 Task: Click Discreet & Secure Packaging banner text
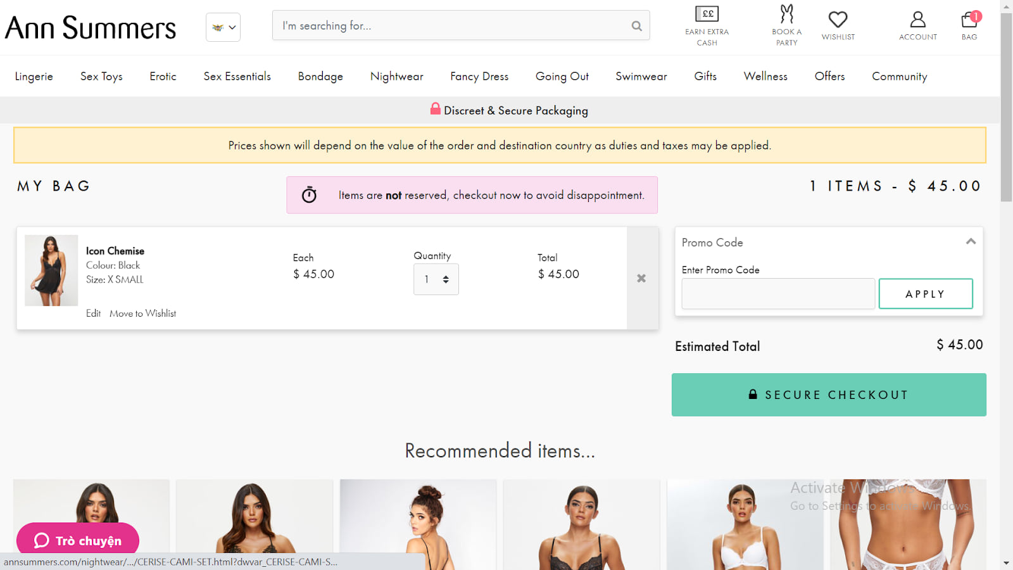516,111
